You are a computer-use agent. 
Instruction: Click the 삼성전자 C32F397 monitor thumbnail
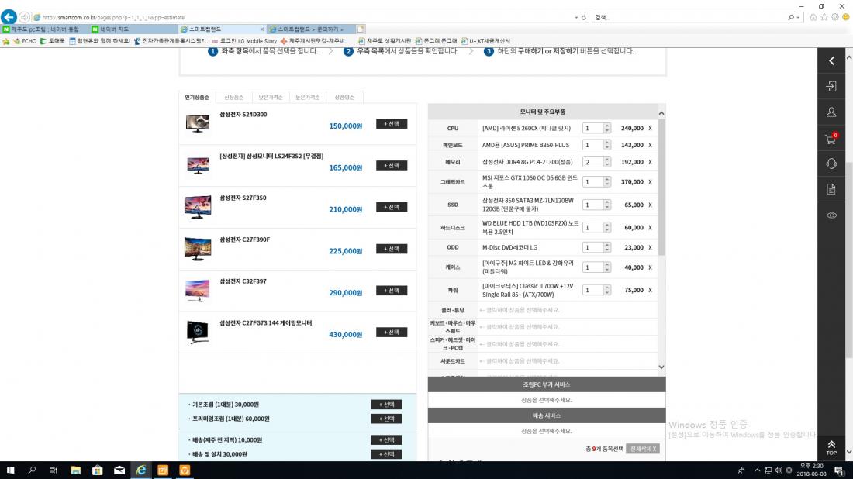tap(197, 290)
